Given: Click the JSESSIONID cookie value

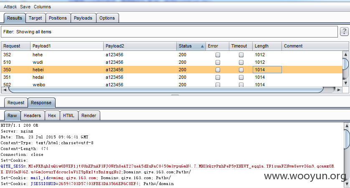Looking at the screenshot, I should [98, 184].
